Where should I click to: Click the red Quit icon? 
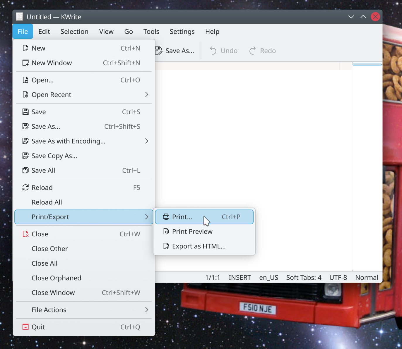coord(25,327)
